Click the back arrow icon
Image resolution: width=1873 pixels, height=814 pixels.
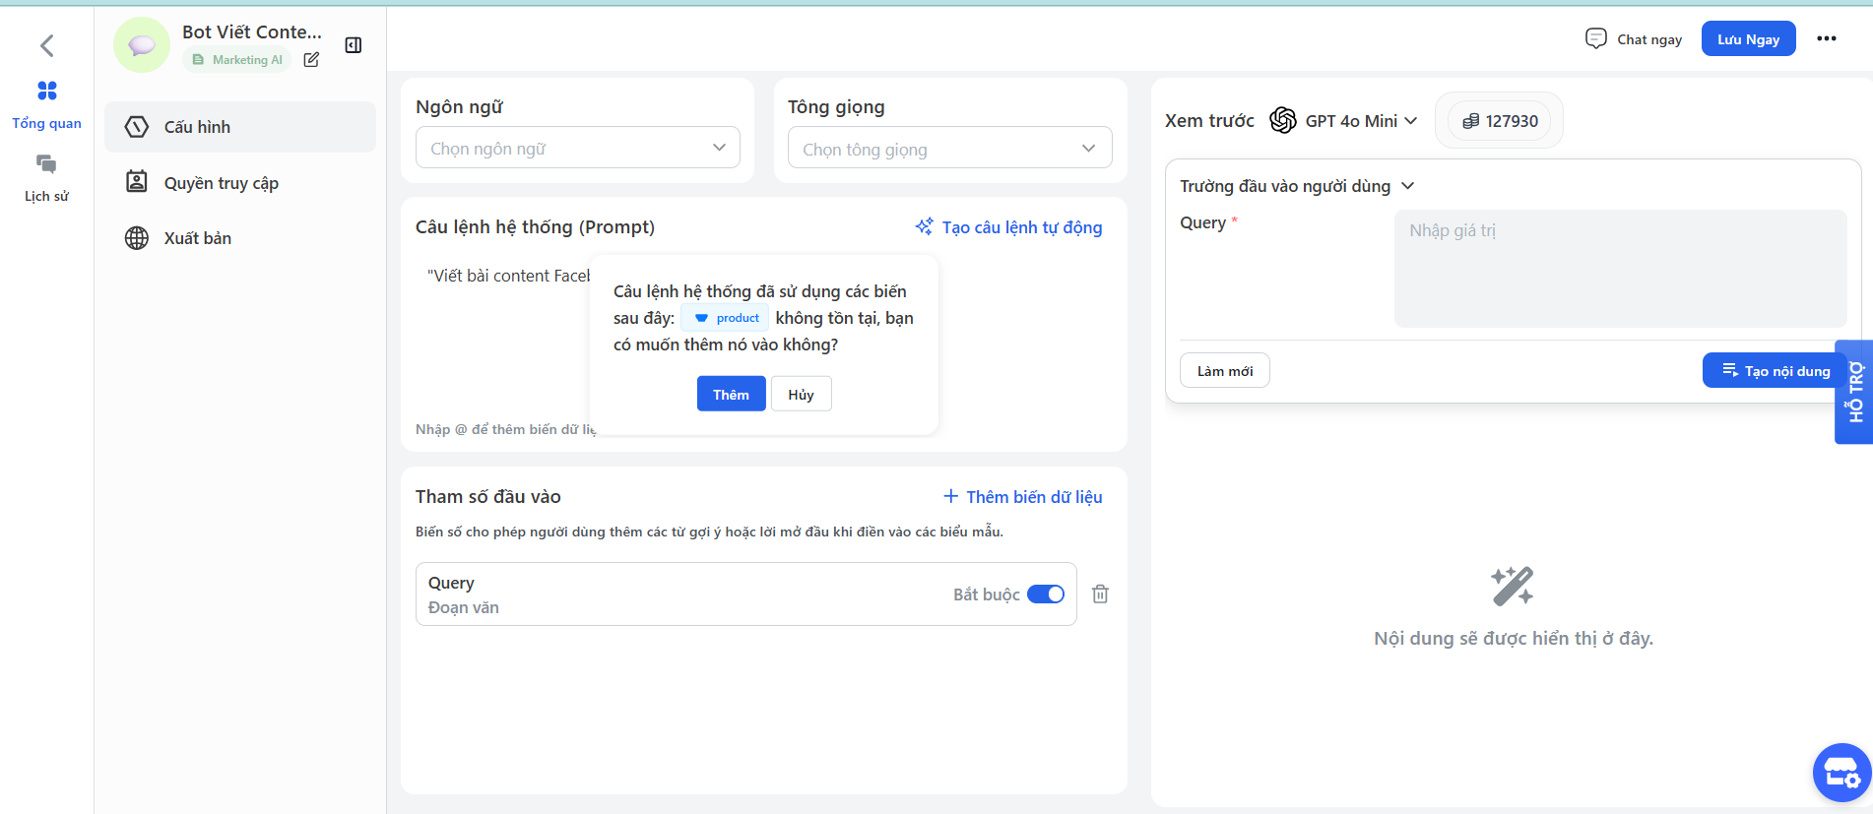(x=46, y=45)
